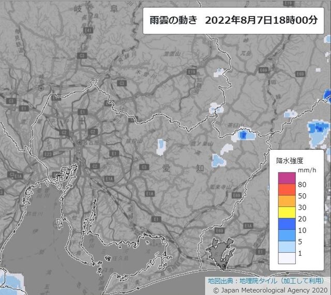Screen dimensions: 331x295
Task: Click the 茶臼山 mountain label
Action: [236, 125]
